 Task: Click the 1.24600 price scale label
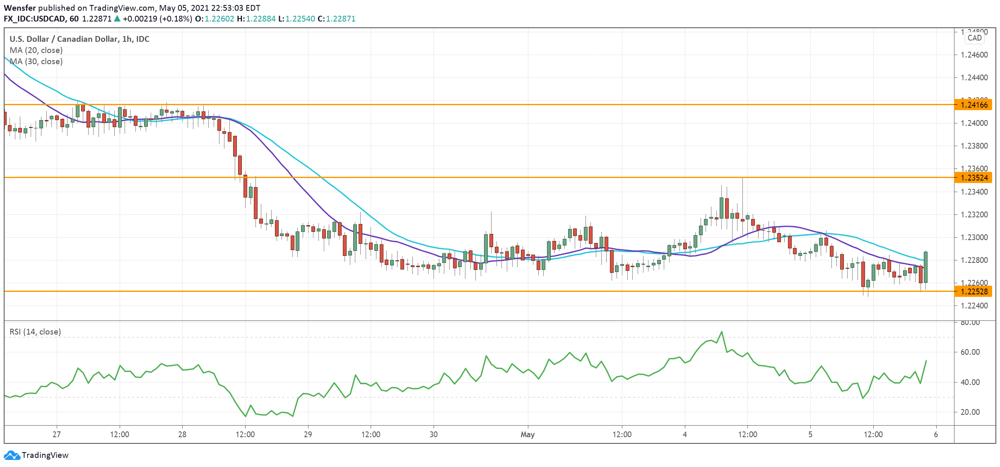(x=974, y=55)
